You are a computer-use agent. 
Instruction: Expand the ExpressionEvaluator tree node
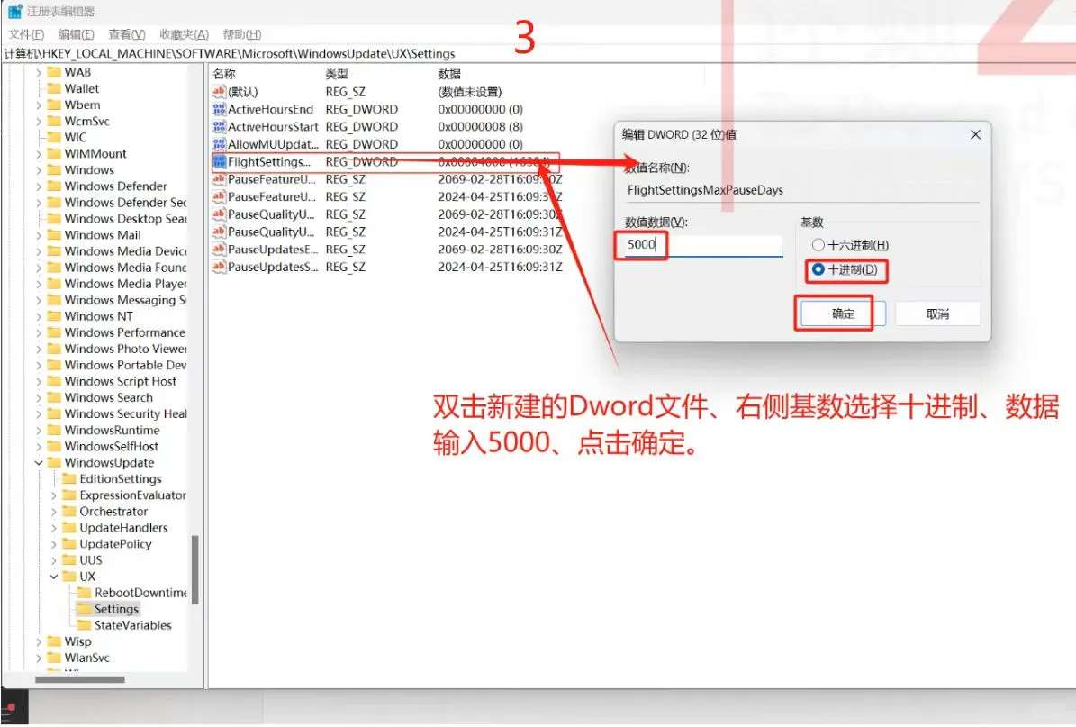[x=53, y=495]
